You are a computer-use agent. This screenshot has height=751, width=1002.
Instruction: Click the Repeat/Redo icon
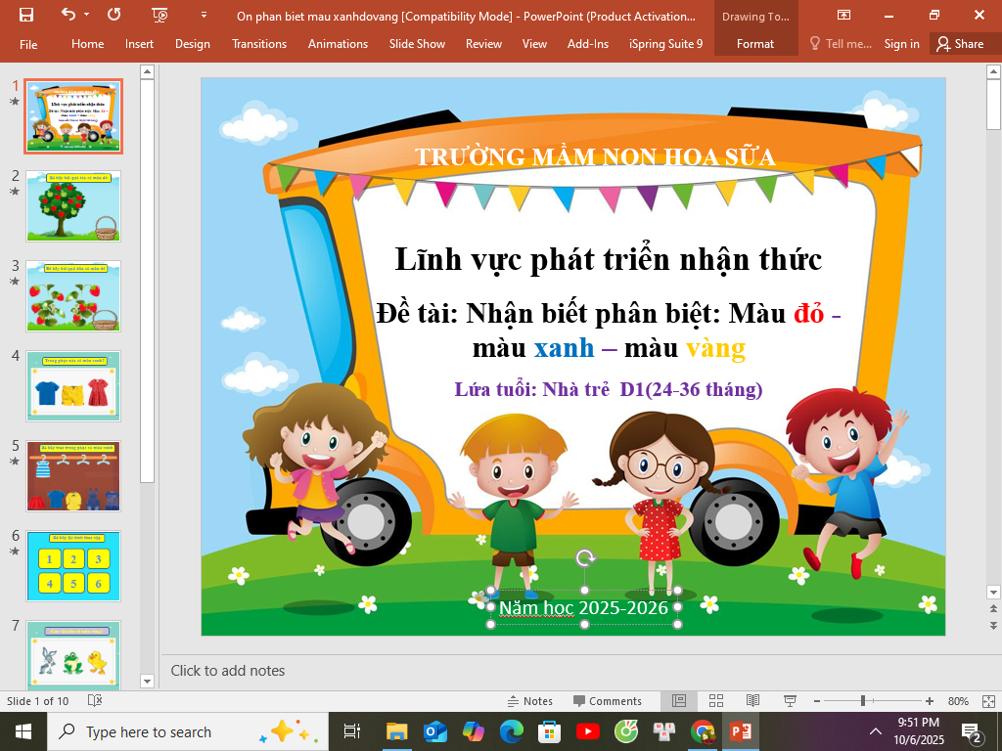[114, 15]
